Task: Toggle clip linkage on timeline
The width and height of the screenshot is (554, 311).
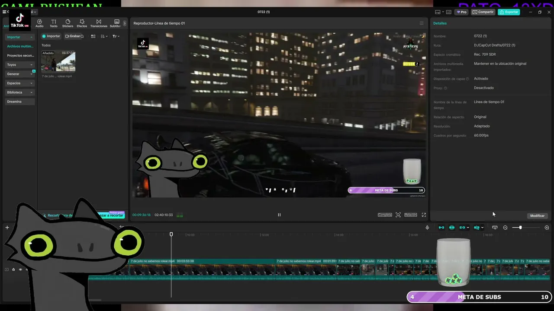Action: coord(462,228)
